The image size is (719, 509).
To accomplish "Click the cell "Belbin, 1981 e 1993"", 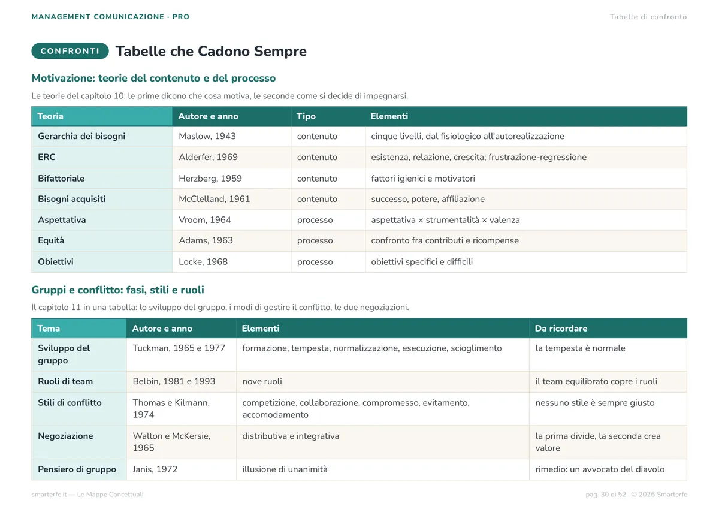I will coord(182,382).
